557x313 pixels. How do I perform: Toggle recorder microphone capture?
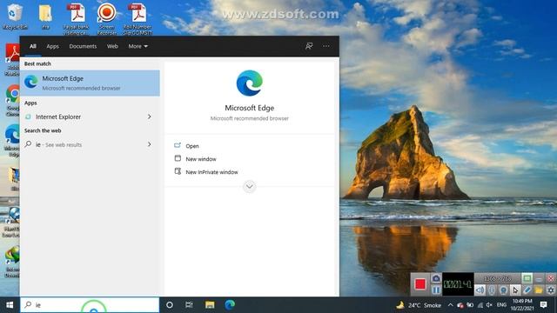coord(491,290)
